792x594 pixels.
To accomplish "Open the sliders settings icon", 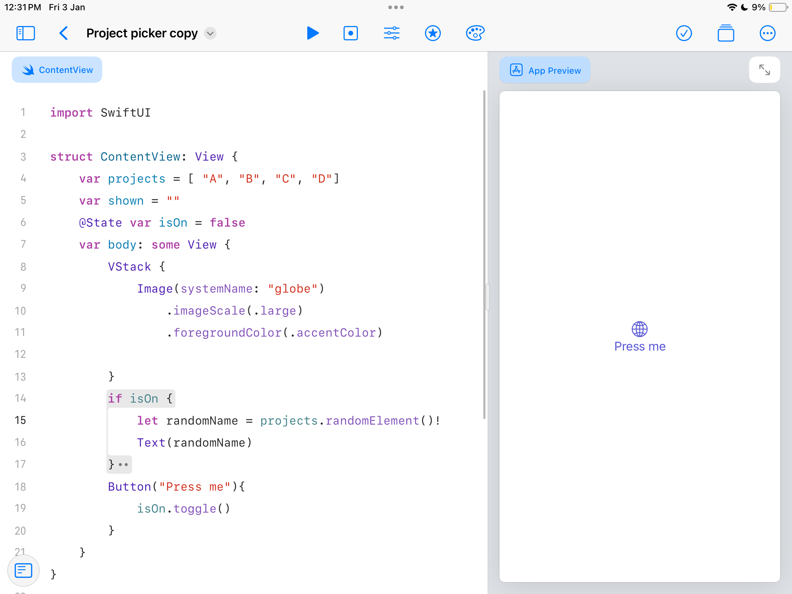I will 392,33.
